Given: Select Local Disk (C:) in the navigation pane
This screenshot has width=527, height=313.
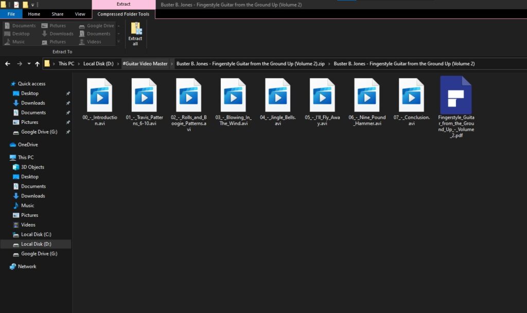Looking at the screenshot, I should (x=36, y=234).
